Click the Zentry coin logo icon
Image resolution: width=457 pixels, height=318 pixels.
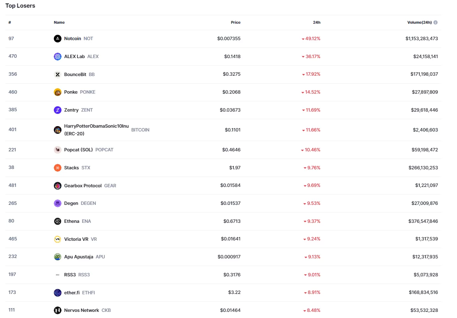point(57,110)
